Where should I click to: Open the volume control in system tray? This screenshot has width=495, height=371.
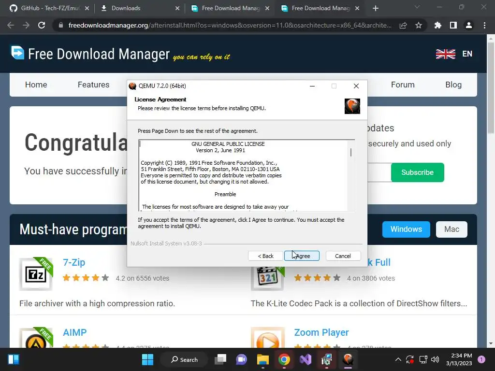[x=435, y=359]
